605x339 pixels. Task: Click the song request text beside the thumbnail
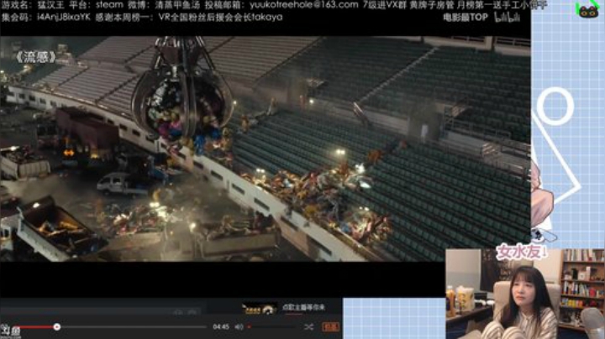(303, 307)
